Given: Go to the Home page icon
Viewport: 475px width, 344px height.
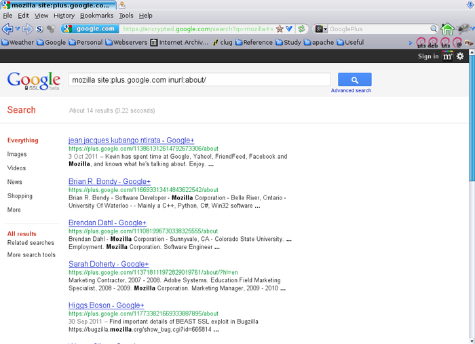Looking at the screenshot, I should pos(447,29).
